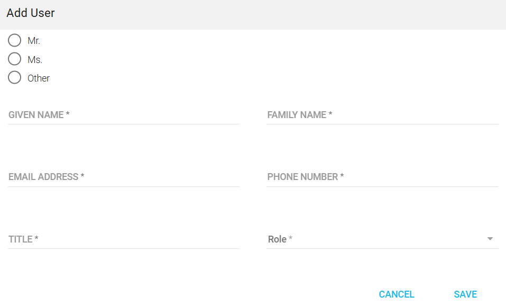This screenshot has height=305, width=506.
Task: Click the Given Name required asterisk
Action: coord(68,115)
